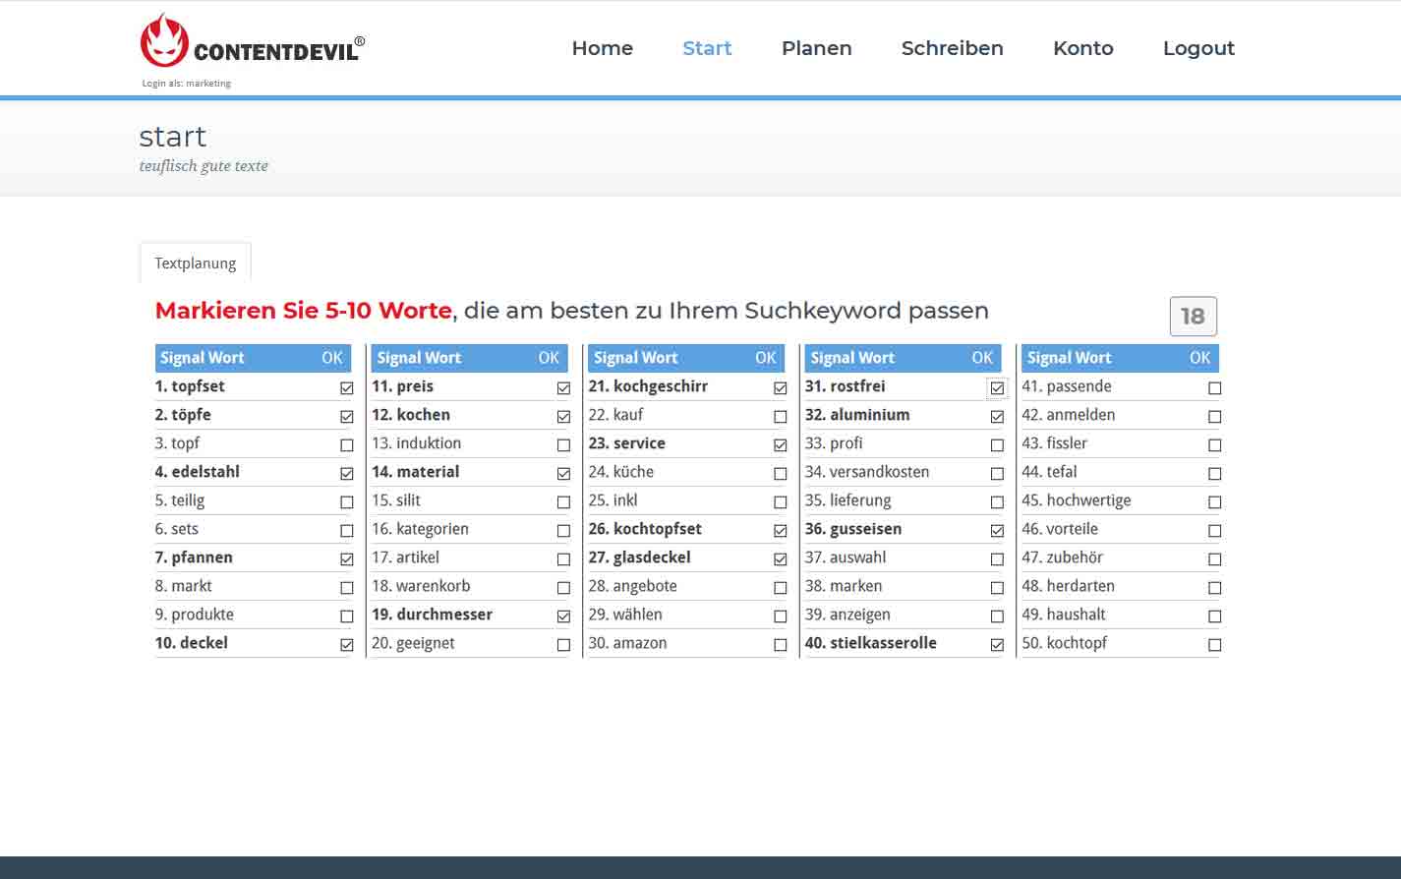Image resolution: width=1401 pixels, height=879 pixels.
Task: Uncheck the topfset checkbox
Action: (x=347, y=388)
